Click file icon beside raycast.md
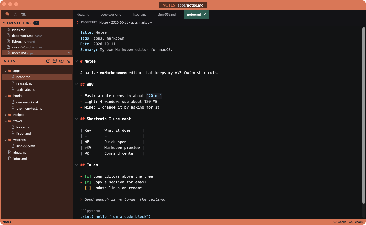This screenshot has height=225, width=366. coord(13,83)
